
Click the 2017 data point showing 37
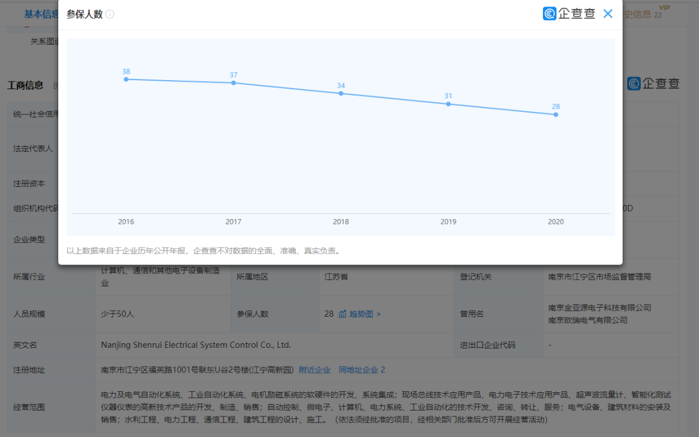click(234, 83)
